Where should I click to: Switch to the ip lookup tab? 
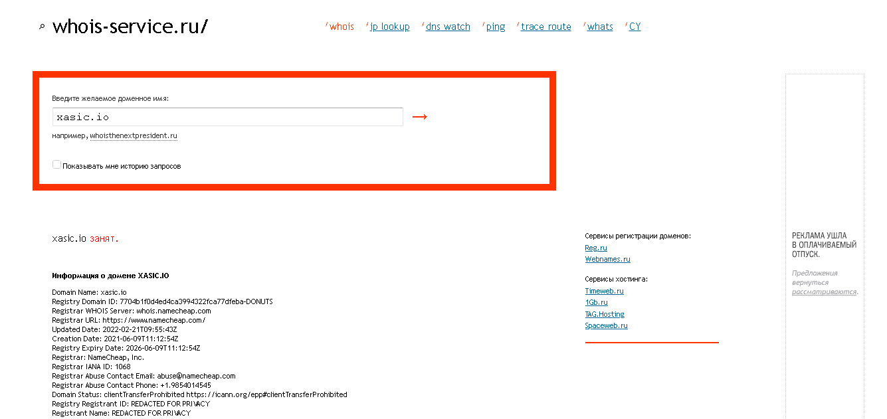pos(389,27)
